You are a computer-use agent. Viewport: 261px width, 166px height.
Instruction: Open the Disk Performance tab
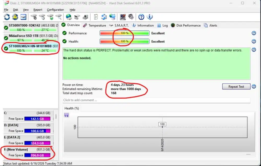[186, 26]
